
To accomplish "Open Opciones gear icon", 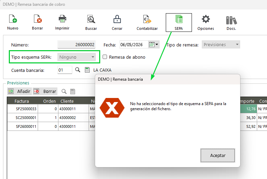I will (x=206, y=19).
